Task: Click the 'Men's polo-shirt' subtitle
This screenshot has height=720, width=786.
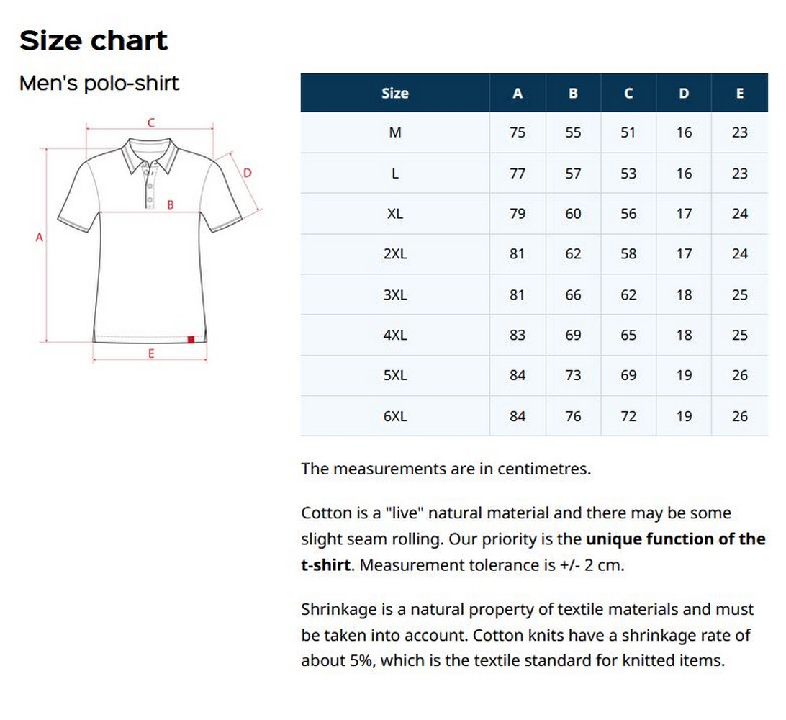Action: (99, 84)
